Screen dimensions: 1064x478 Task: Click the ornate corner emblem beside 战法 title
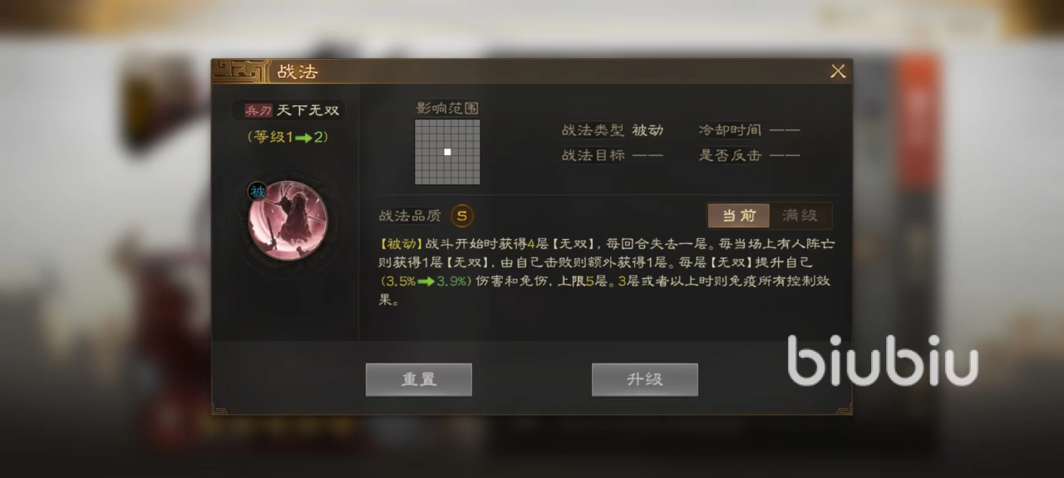pos(241,71)
